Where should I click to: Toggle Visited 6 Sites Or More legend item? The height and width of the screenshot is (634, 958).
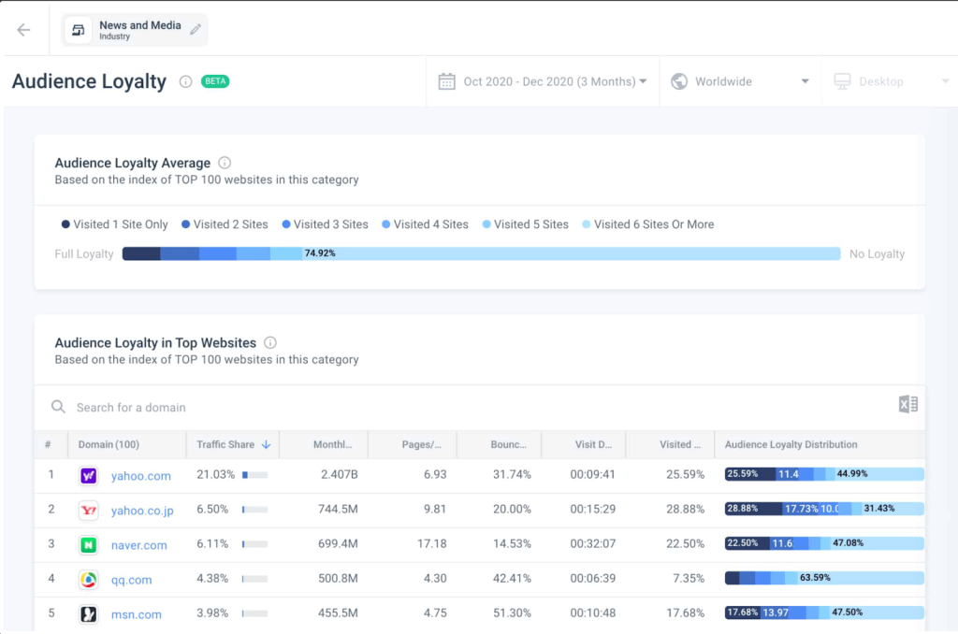(x=648, y=224)
